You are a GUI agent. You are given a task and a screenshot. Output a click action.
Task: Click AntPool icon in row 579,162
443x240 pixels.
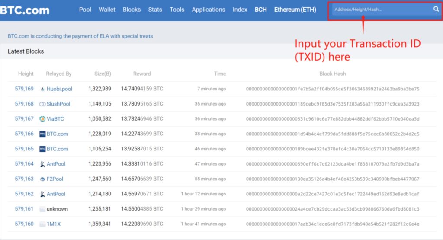(42, 194)
